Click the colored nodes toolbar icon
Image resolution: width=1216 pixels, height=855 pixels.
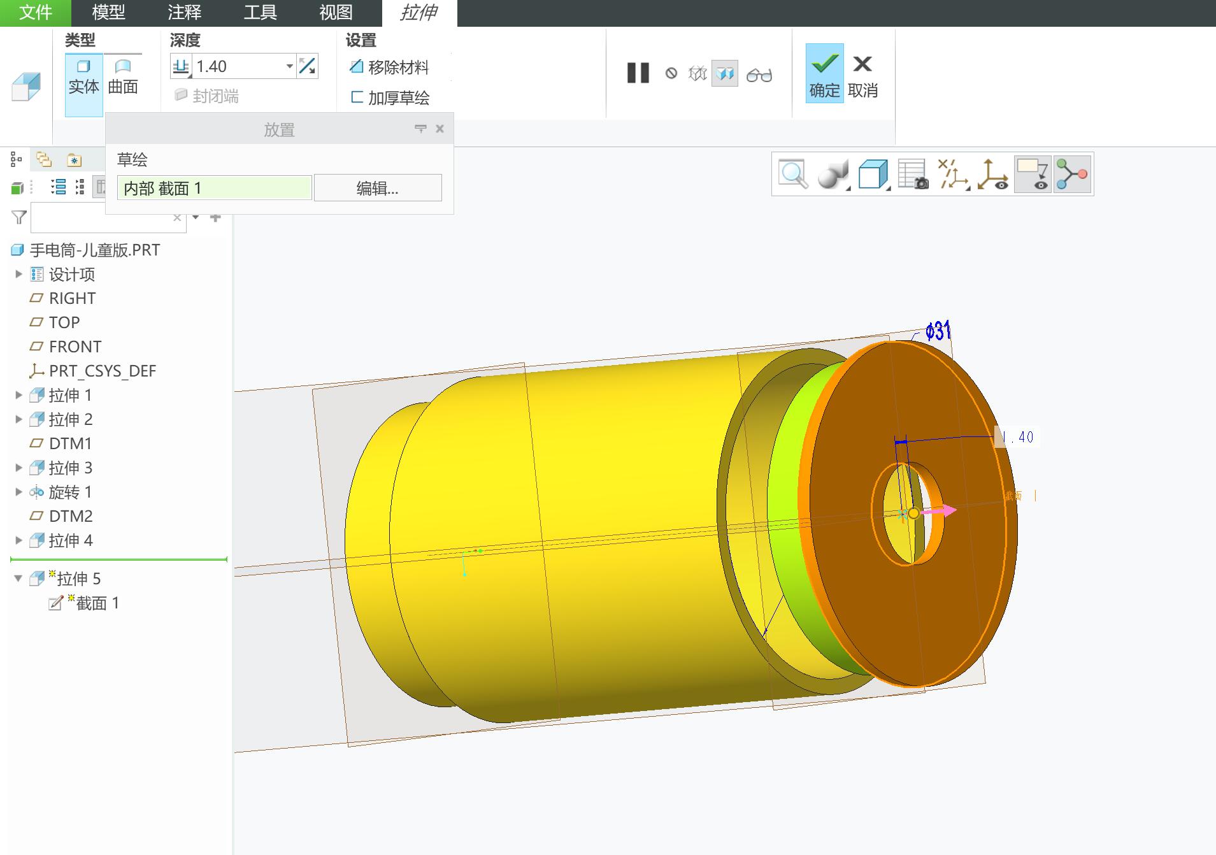coord(1072,174)
